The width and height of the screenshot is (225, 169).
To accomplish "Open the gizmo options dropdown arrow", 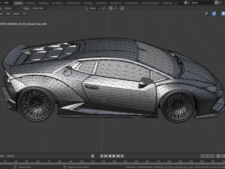I will click(x=218, y=14).
